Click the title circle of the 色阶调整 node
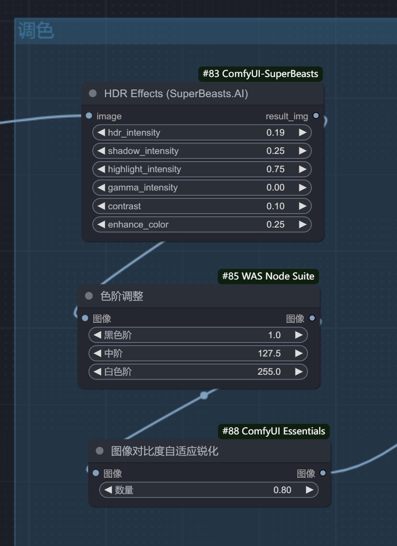 click(88, 296)
